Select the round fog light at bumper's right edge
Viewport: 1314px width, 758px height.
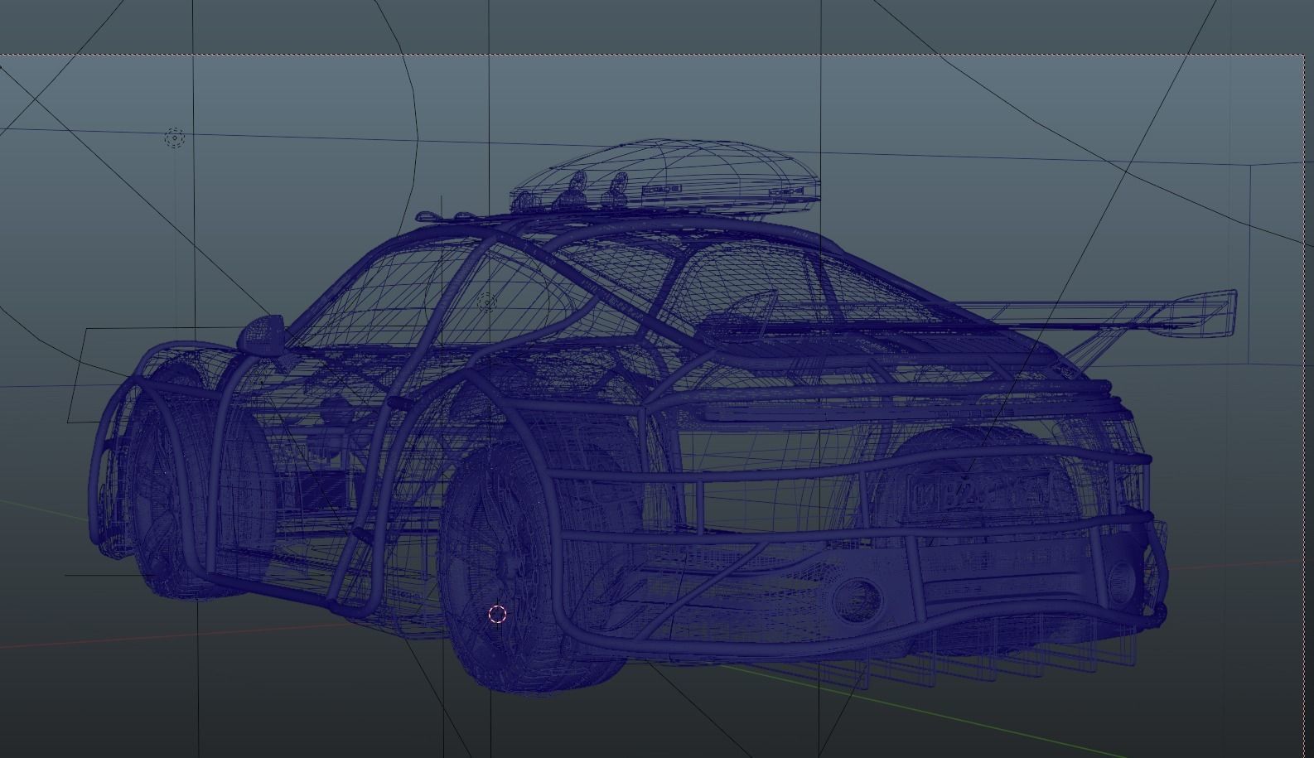tap(1122, 583)
